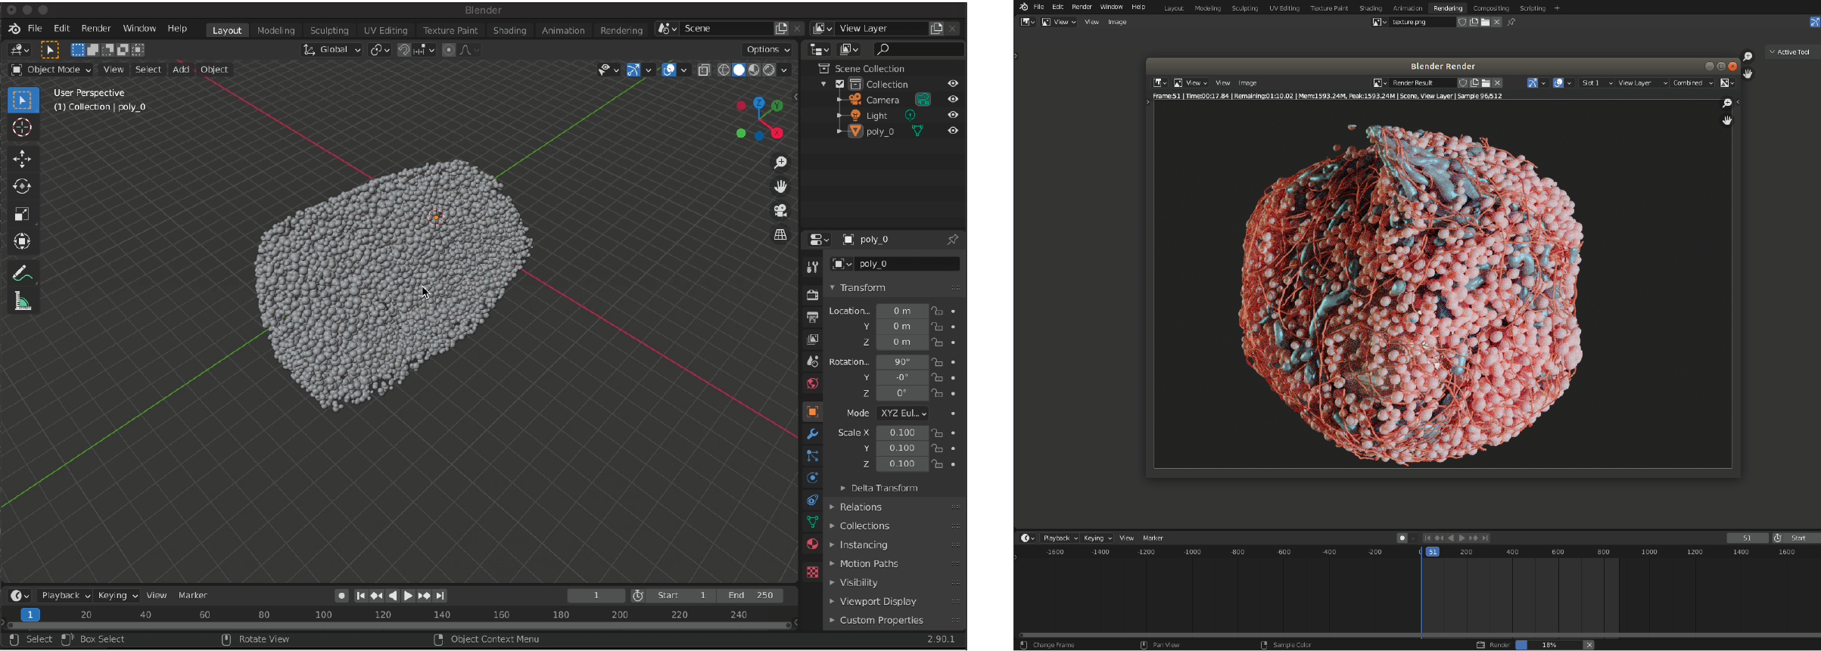Toggle Collection visibility eye

[x=953, y=84]
